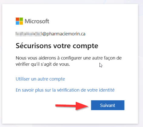143x127 pixels.
Task: Click the word "compte" in the bold heading
Action: click(x=85, y=46)
